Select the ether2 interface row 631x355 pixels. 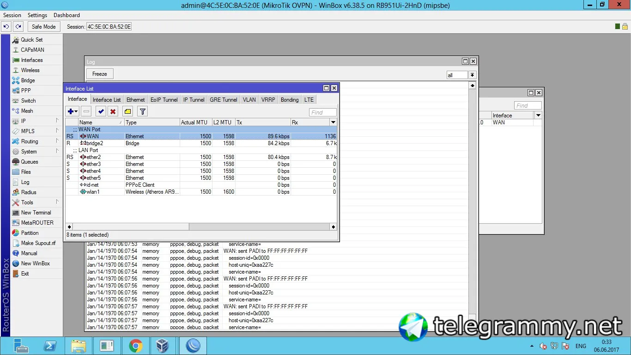point(201,157)
